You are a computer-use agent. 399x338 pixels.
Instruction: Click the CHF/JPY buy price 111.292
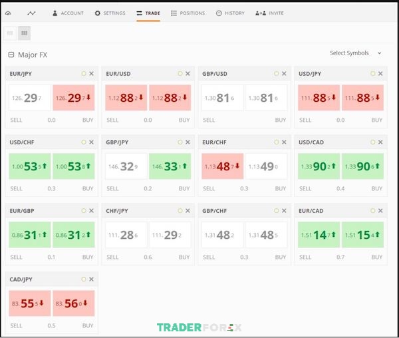[170, 235]
